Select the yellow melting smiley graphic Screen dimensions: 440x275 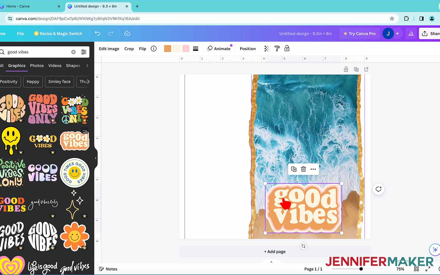pyautogui.click(x=11, y=141)
